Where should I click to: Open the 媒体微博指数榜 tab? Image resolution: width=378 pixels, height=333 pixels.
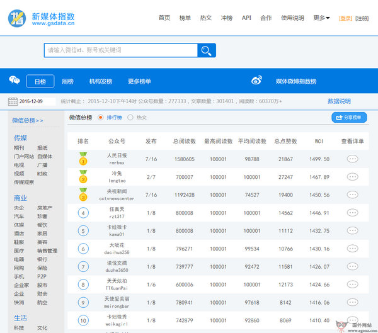click(296, 81)
